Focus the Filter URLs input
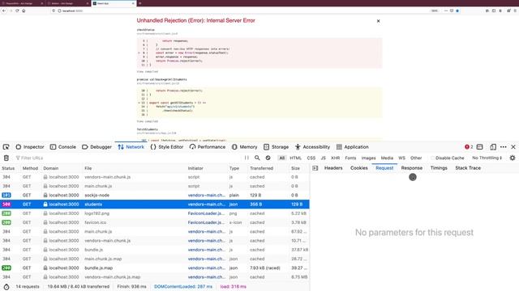The width and height of the screenshot is (519, 291). (x=127, y=158)
